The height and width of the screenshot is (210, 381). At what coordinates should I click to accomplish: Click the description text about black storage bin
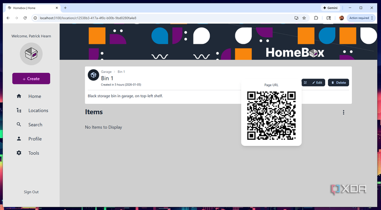tap(125, 96)
